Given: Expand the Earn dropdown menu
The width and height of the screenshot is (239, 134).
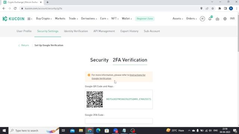Looking at the screenshot, I should [104, 19].
